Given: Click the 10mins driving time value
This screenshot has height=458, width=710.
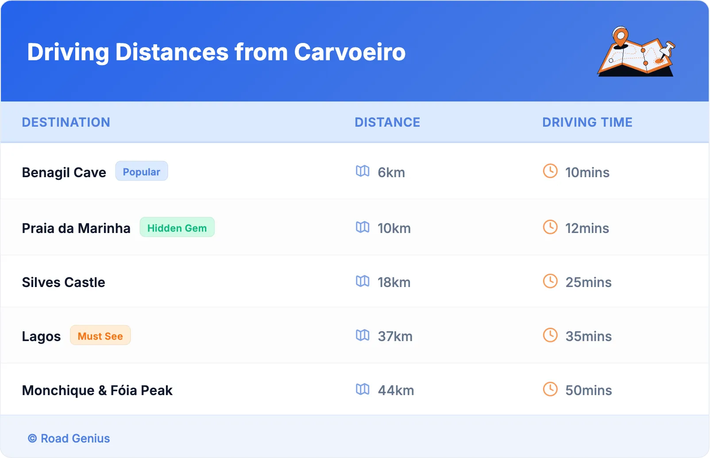Looking at the screenshot, I should pyautogui.click(x=587, y=173).
